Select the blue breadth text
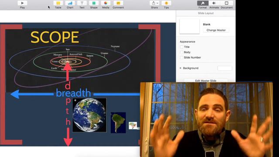 click(73, 93)
